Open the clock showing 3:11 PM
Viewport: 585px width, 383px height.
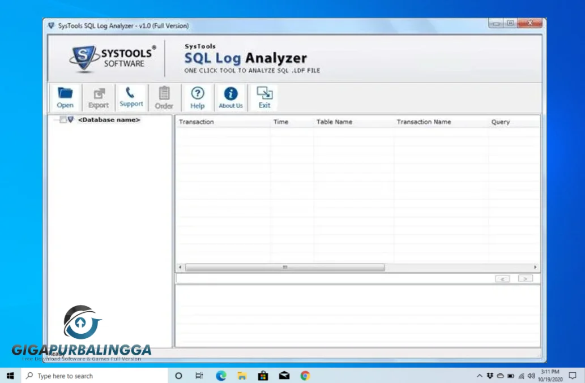tap(550, 376)
